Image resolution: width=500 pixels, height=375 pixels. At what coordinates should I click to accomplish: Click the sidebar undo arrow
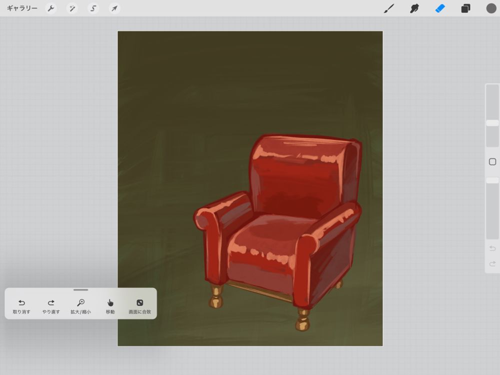tap(492, 248)
